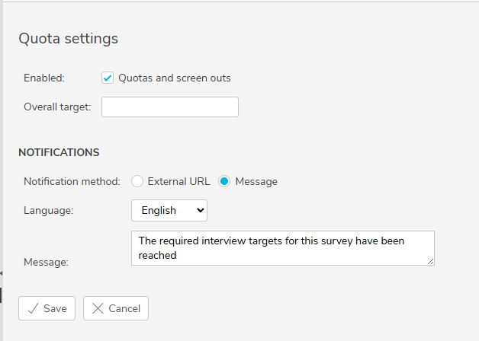Click the NOTIFICATIONS section heading
Image resolution: width=479 pixels, height=341 pixels.
click(x=59, y=152)
